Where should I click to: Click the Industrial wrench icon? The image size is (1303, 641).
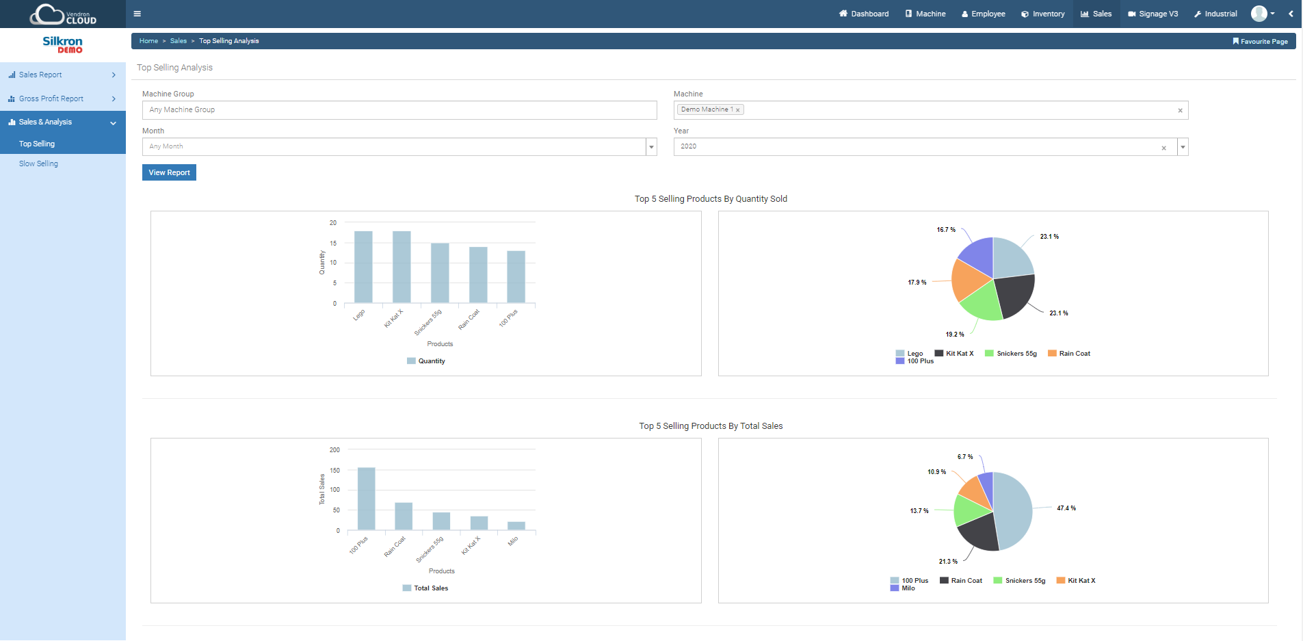point(1197,14)
